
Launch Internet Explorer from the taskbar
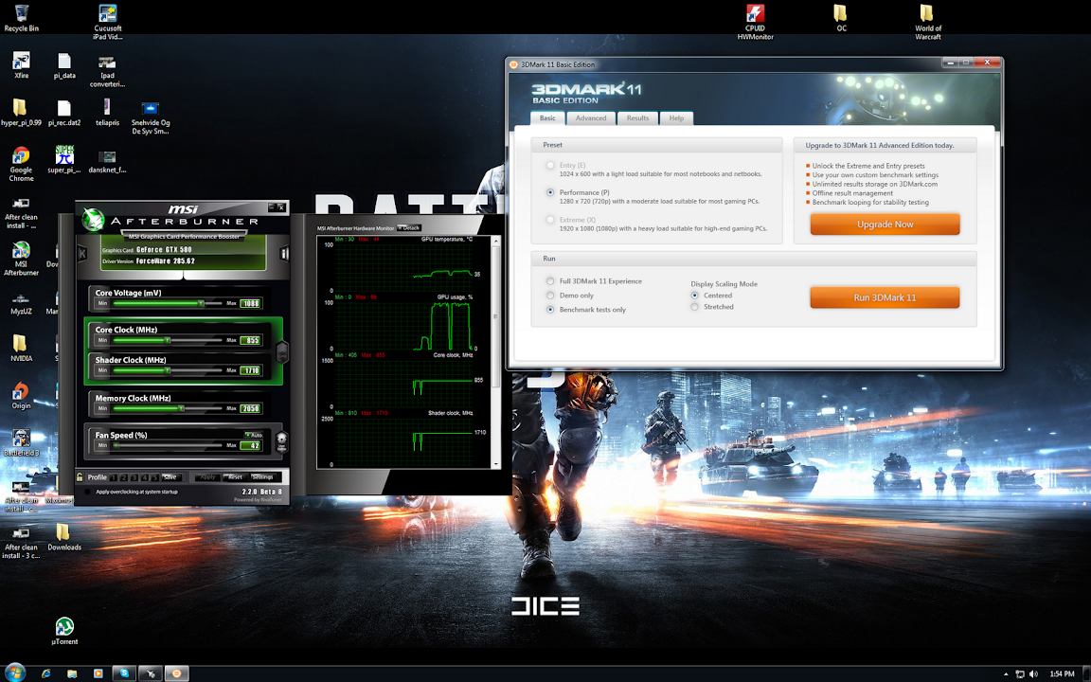point(45,673)
